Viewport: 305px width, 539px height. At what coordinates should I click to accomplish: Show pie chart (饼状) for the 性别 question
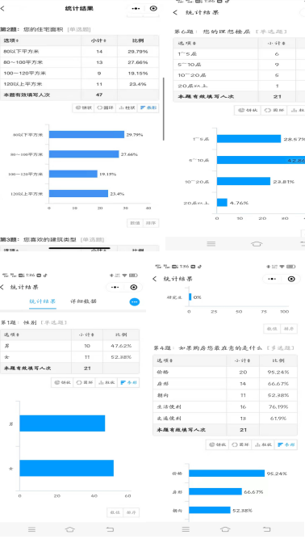tap(62, 382)
